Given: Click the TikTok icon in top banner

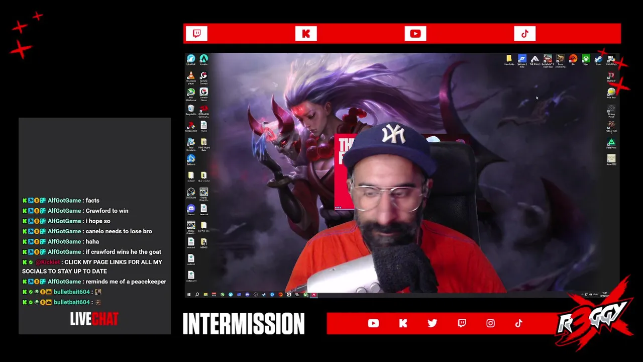Looking at the screenshot, I should pos(524,34).
